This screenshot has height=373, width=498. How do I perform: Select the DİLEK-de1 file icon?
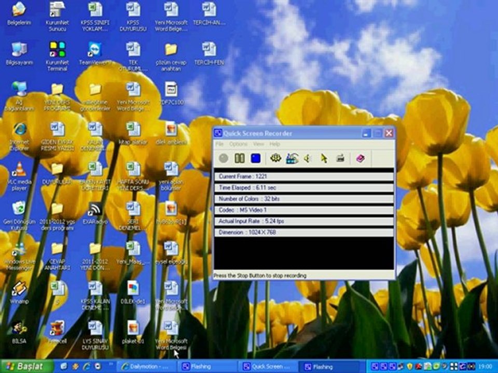pyautogui.click(x=133, y=293)
